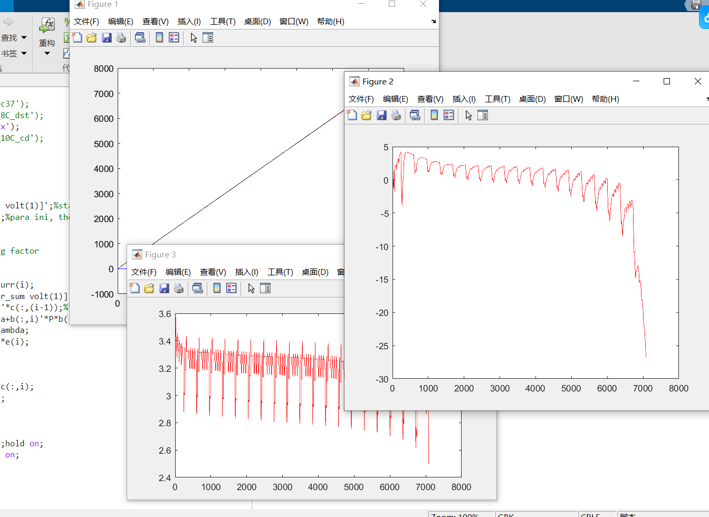Insert legend in Figure 2
Screen dimensions: 709x517
tap(449, 115)
